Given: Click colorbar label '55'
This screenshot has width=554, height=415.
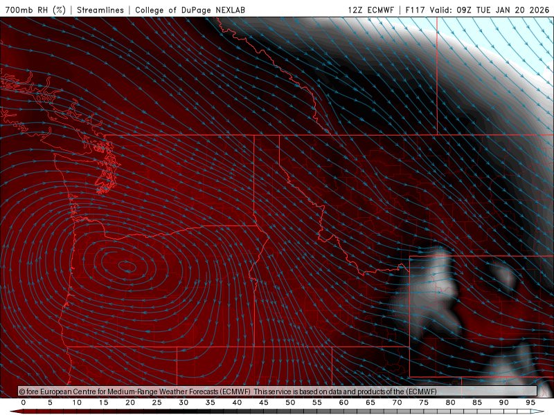Looking at the screenshot, I should 317,403.
